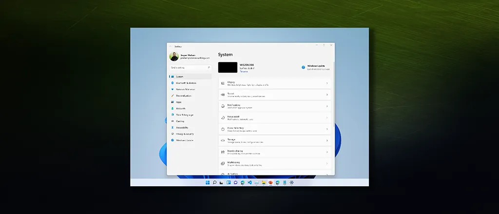This screenshot has width=499, height=214.
Task: Open Accessibility settings
Action: click(x=191, y=127)
